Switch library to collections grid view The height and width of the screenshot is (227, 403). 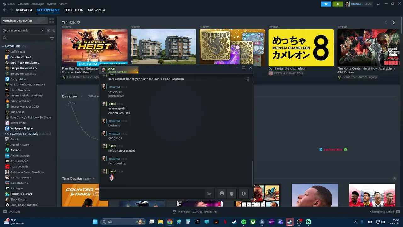pyautogui.click(x=52, y=20)
